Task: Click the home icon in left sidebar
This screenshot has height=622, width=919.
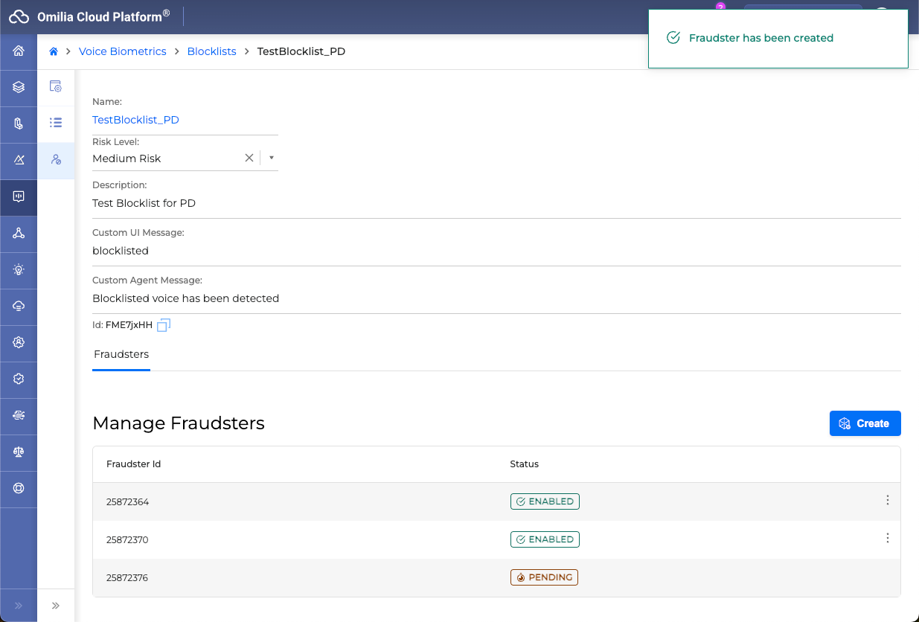Action: tap(19, 51)
